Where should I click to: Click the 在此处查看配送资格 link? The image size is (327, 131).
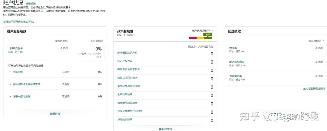[x=314, y=88]
